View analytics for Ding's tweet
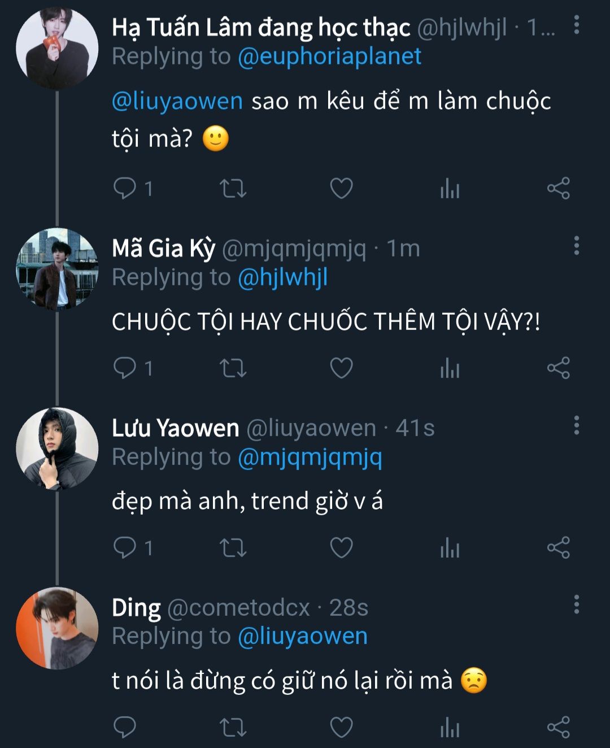Screen dimensions: 610x748 pyautogui.click(x=450, y=727)
